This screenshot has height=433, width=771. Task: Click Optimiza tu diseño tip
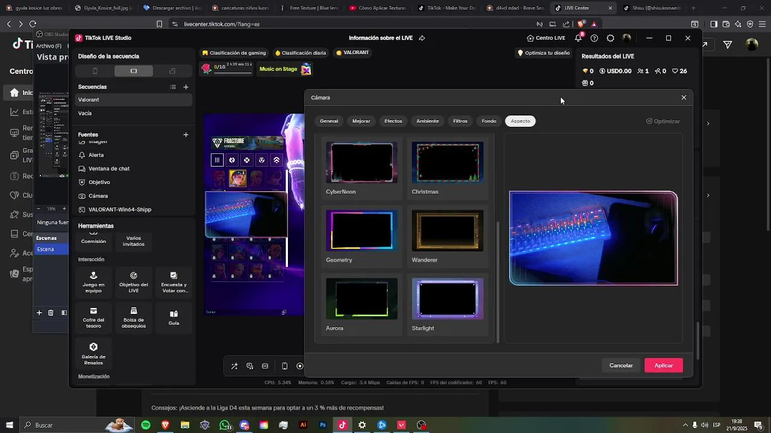[x=544, y=53]
